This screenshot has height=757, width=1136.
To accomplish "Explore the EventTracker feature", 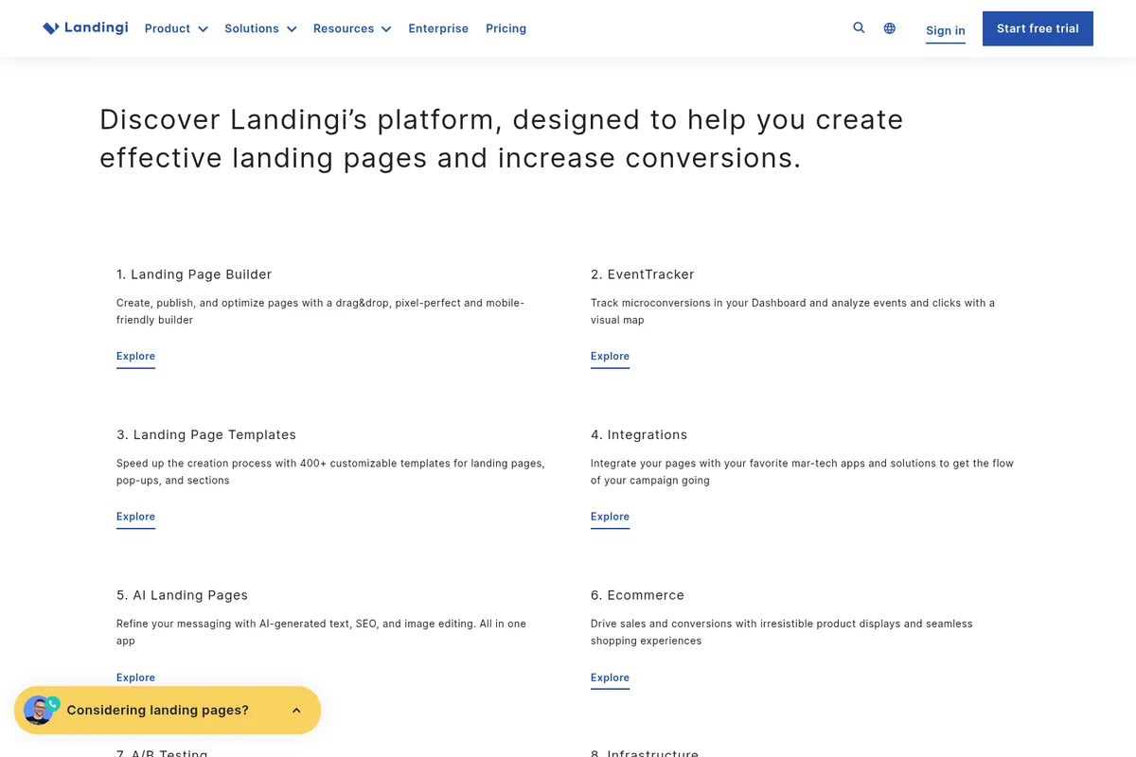I will coord(610,357).
